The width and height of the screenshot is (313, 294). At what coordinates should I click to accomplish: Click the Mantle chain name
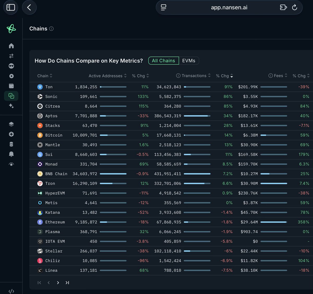click(53, 145)
